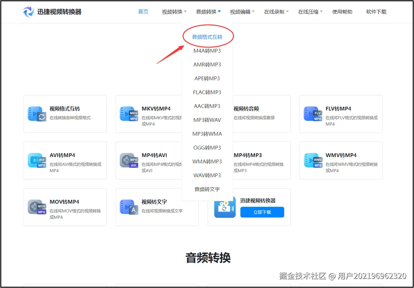414x288 pixels.
Task: Select M4A转MP3 in the dropdown
Action: (x=207, y=51)
